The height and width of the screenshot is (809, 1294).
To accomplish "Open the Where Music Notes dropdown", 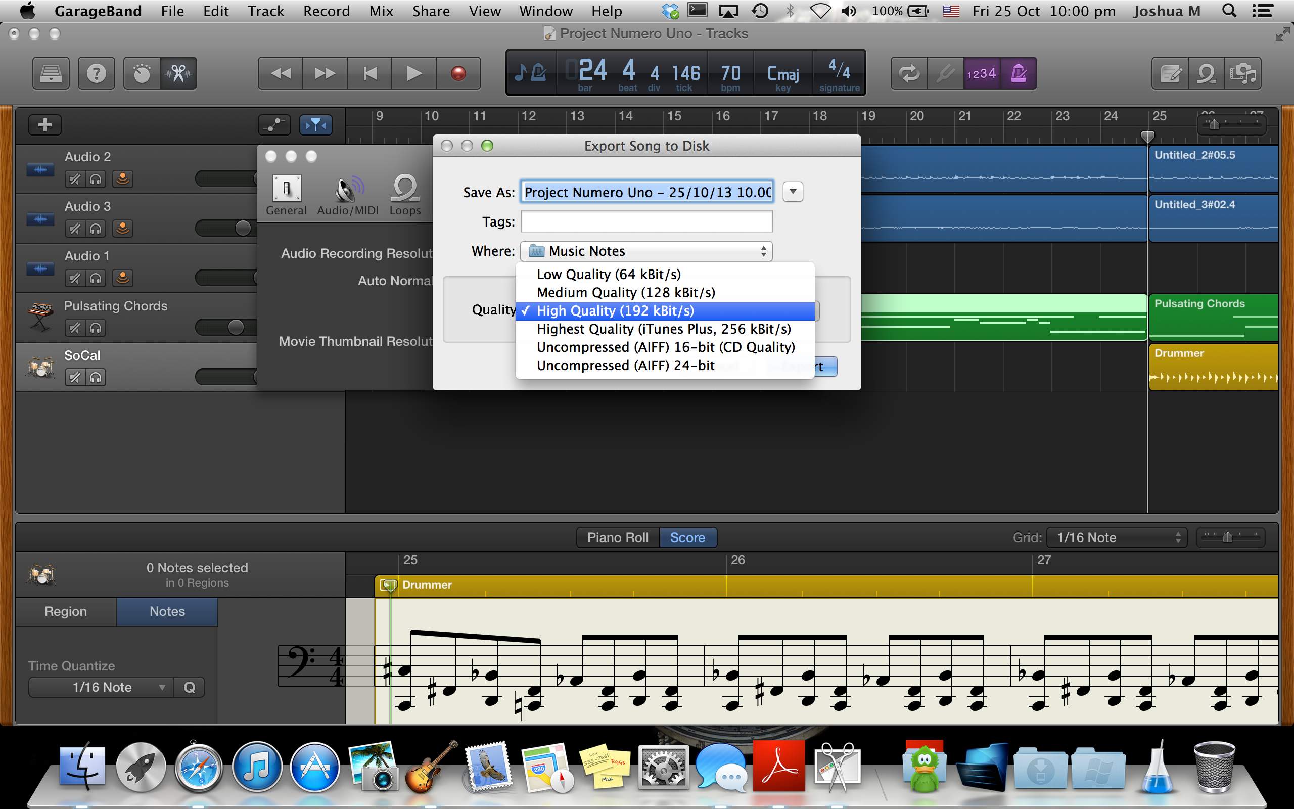I will click(x=646, y=251).
